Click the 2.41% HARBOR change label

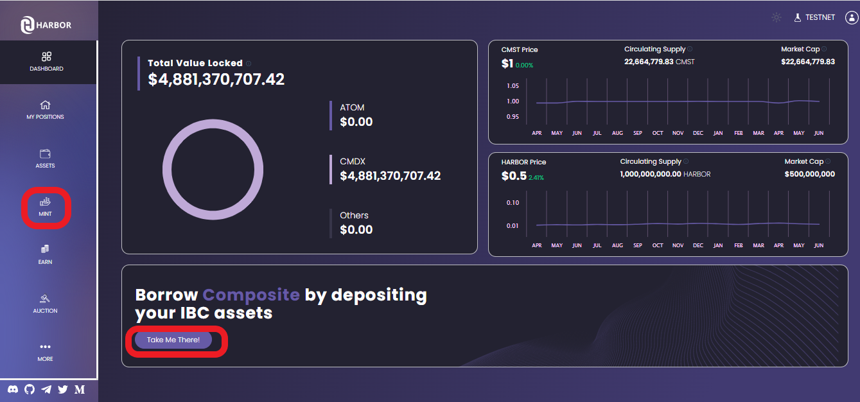536,177
